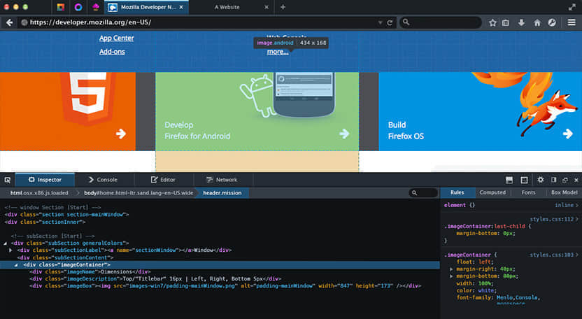Bookmark this page with the star icon
The height and width of the screenshot is (319, 582).
pos(492,22)
